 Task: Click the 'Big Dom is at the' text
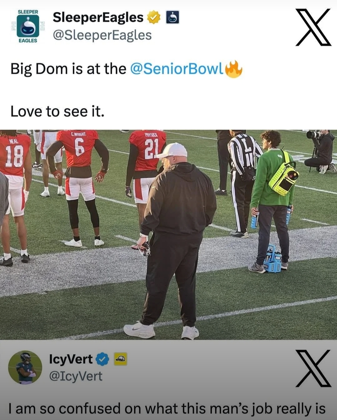(68, 69)
